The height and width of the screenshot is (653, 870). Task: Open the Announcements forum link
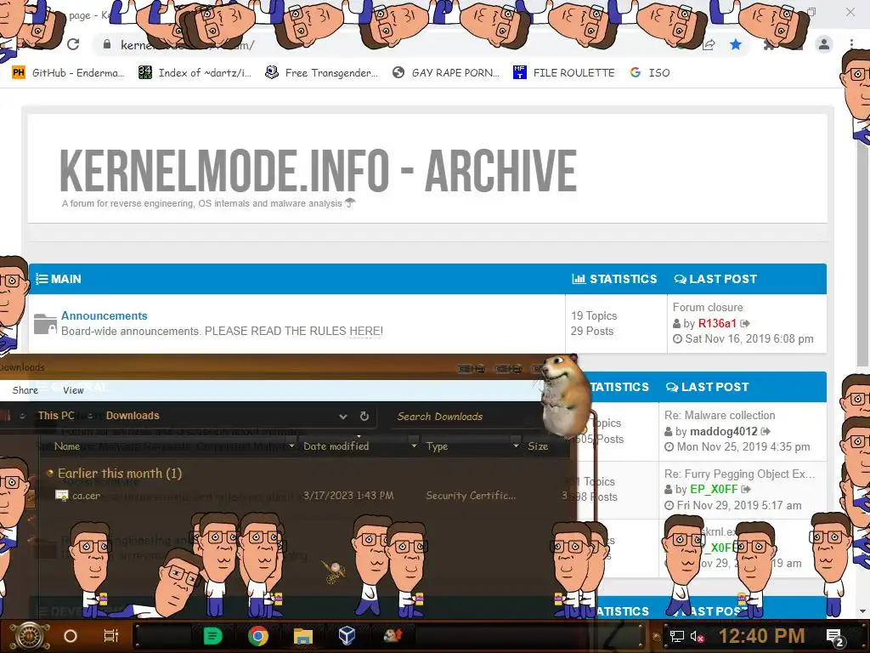[105, 315]
